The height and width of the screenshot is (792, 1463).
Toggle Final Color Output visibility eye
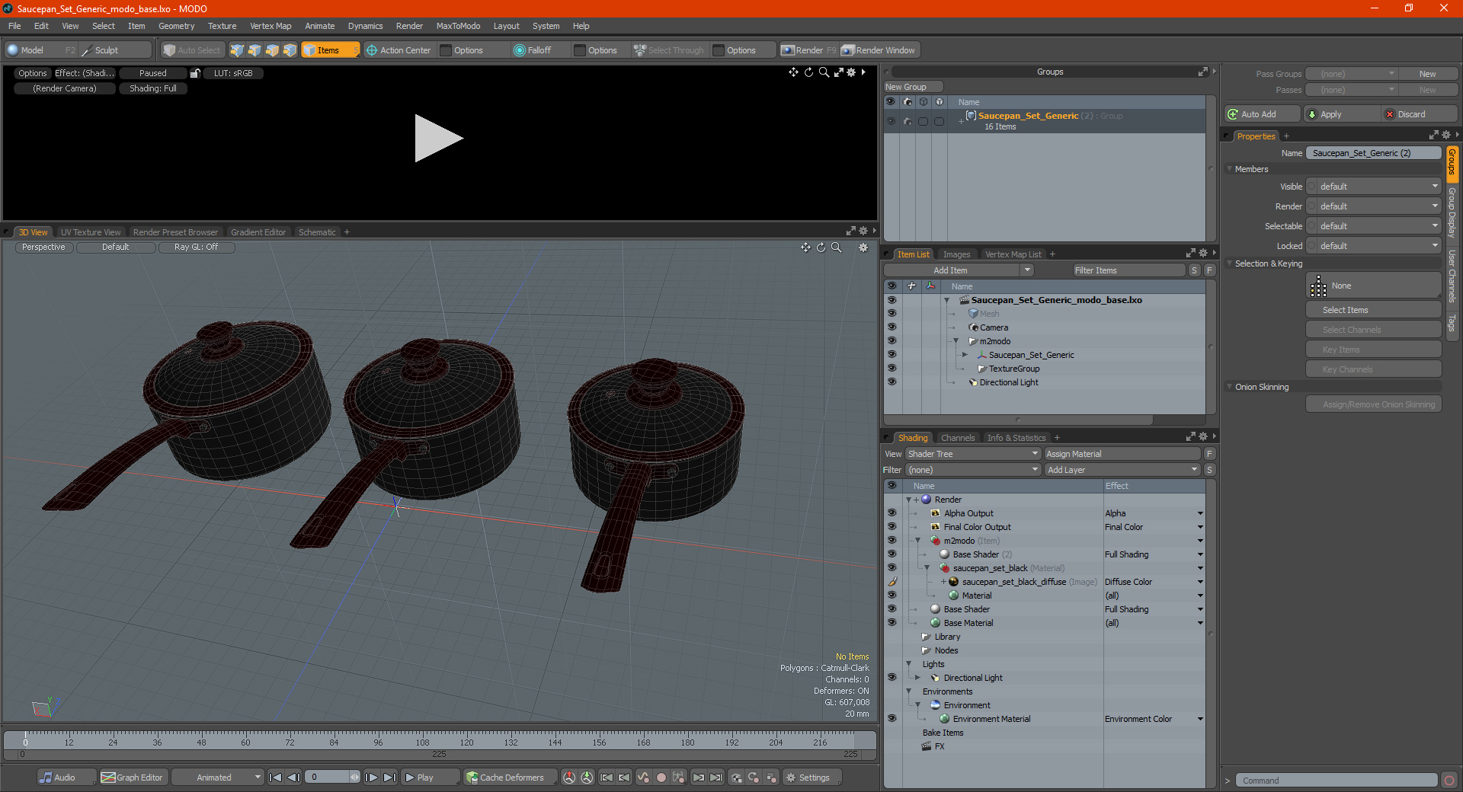coord(892,527)
